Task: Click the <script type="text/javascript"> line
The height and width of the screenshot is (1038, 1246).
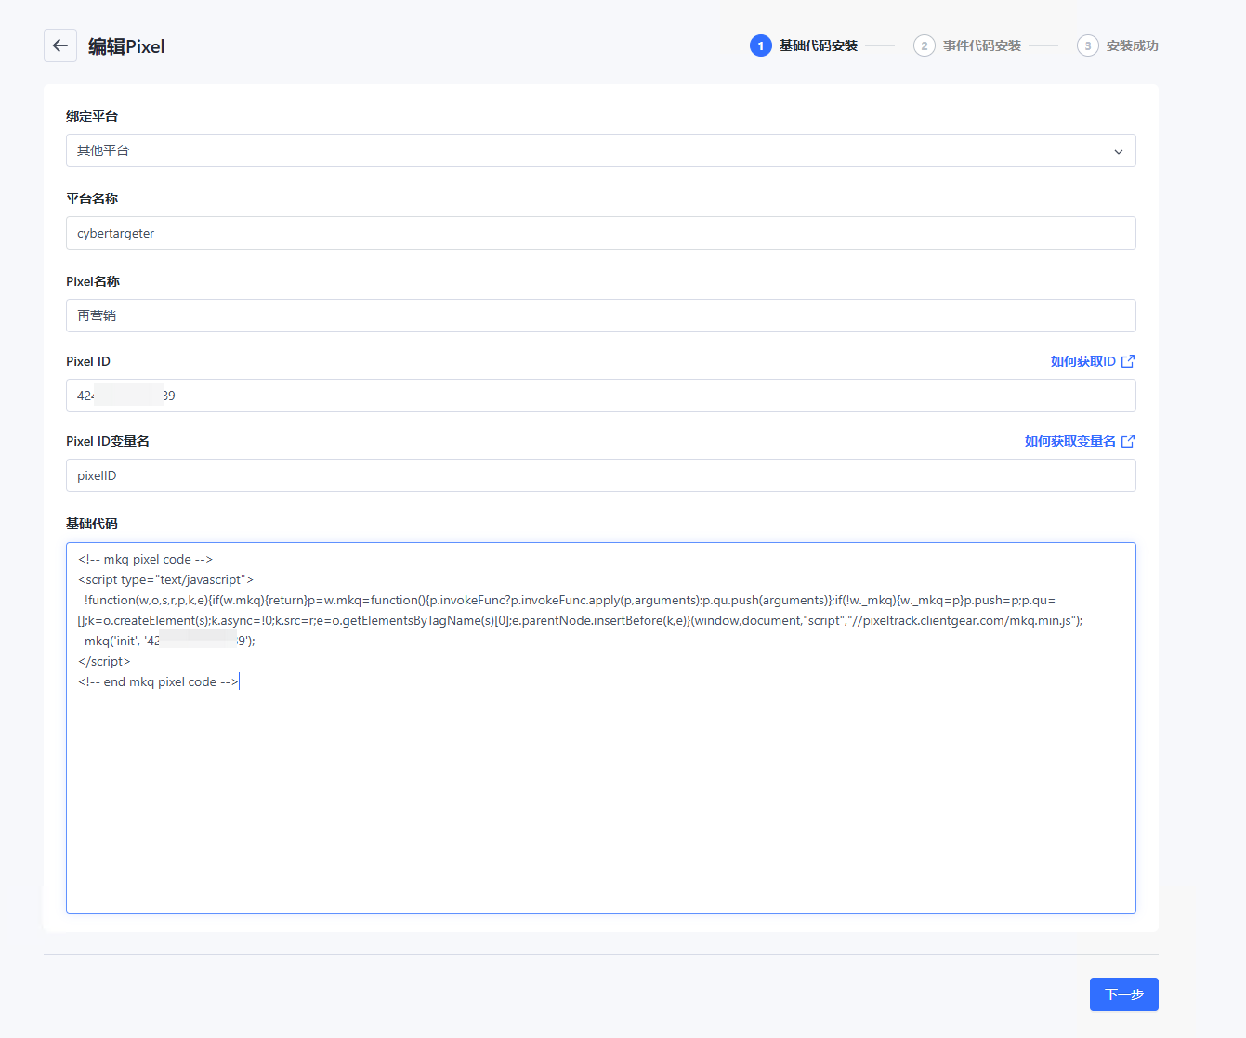Action: click(165, 579)
